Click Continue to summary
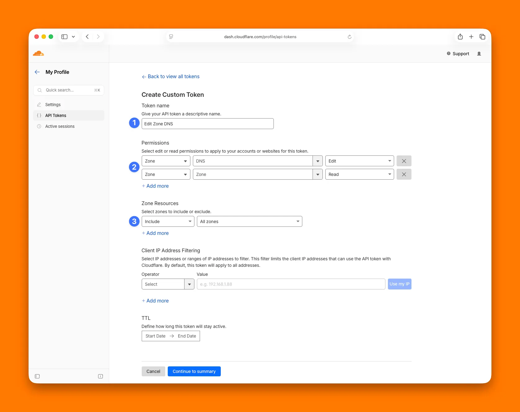Viewport: 520px width, 412px height. pyautogui.click(x=194, y=371)
